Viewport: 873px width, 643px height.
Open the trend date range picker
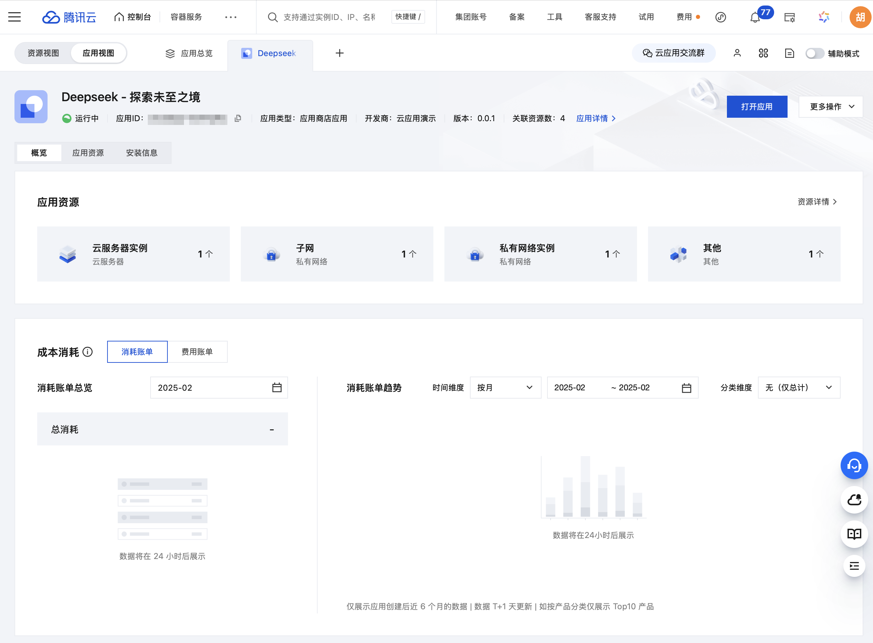623,388
